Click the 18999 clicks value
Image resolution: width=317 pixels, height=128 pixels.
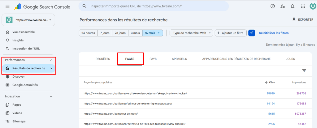(271, 93)
